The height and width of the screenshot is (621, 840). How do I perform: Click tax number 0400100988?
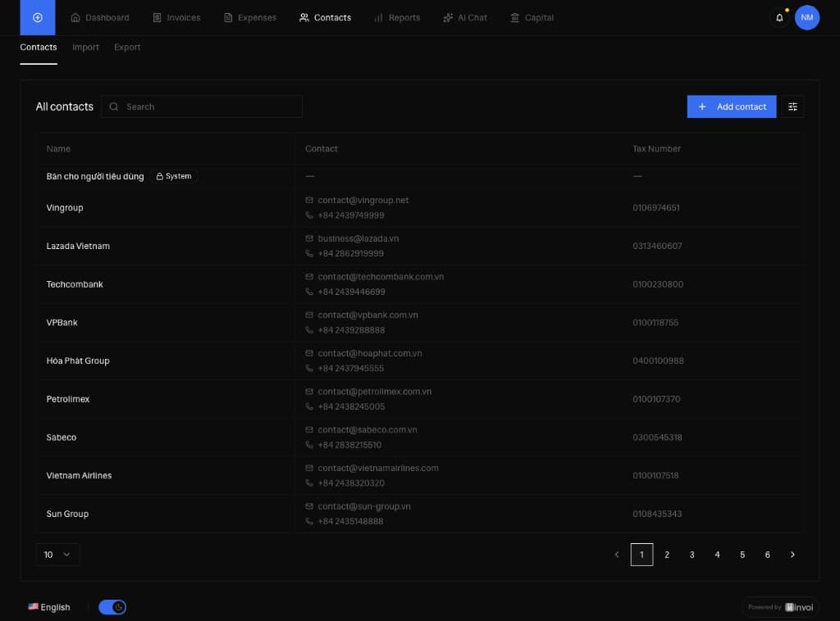658,360
